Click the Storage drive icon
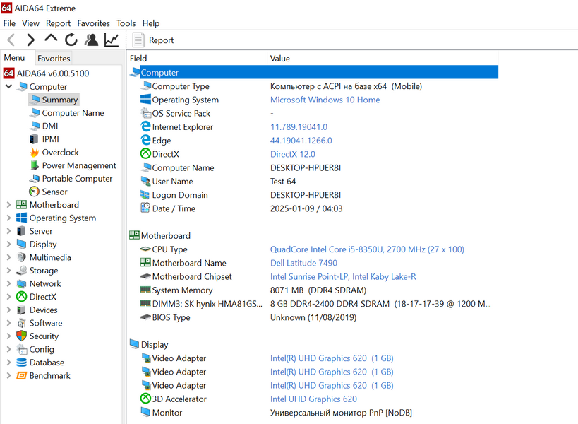Viewport: 578px width, 424px height. [x=22, y=271]
